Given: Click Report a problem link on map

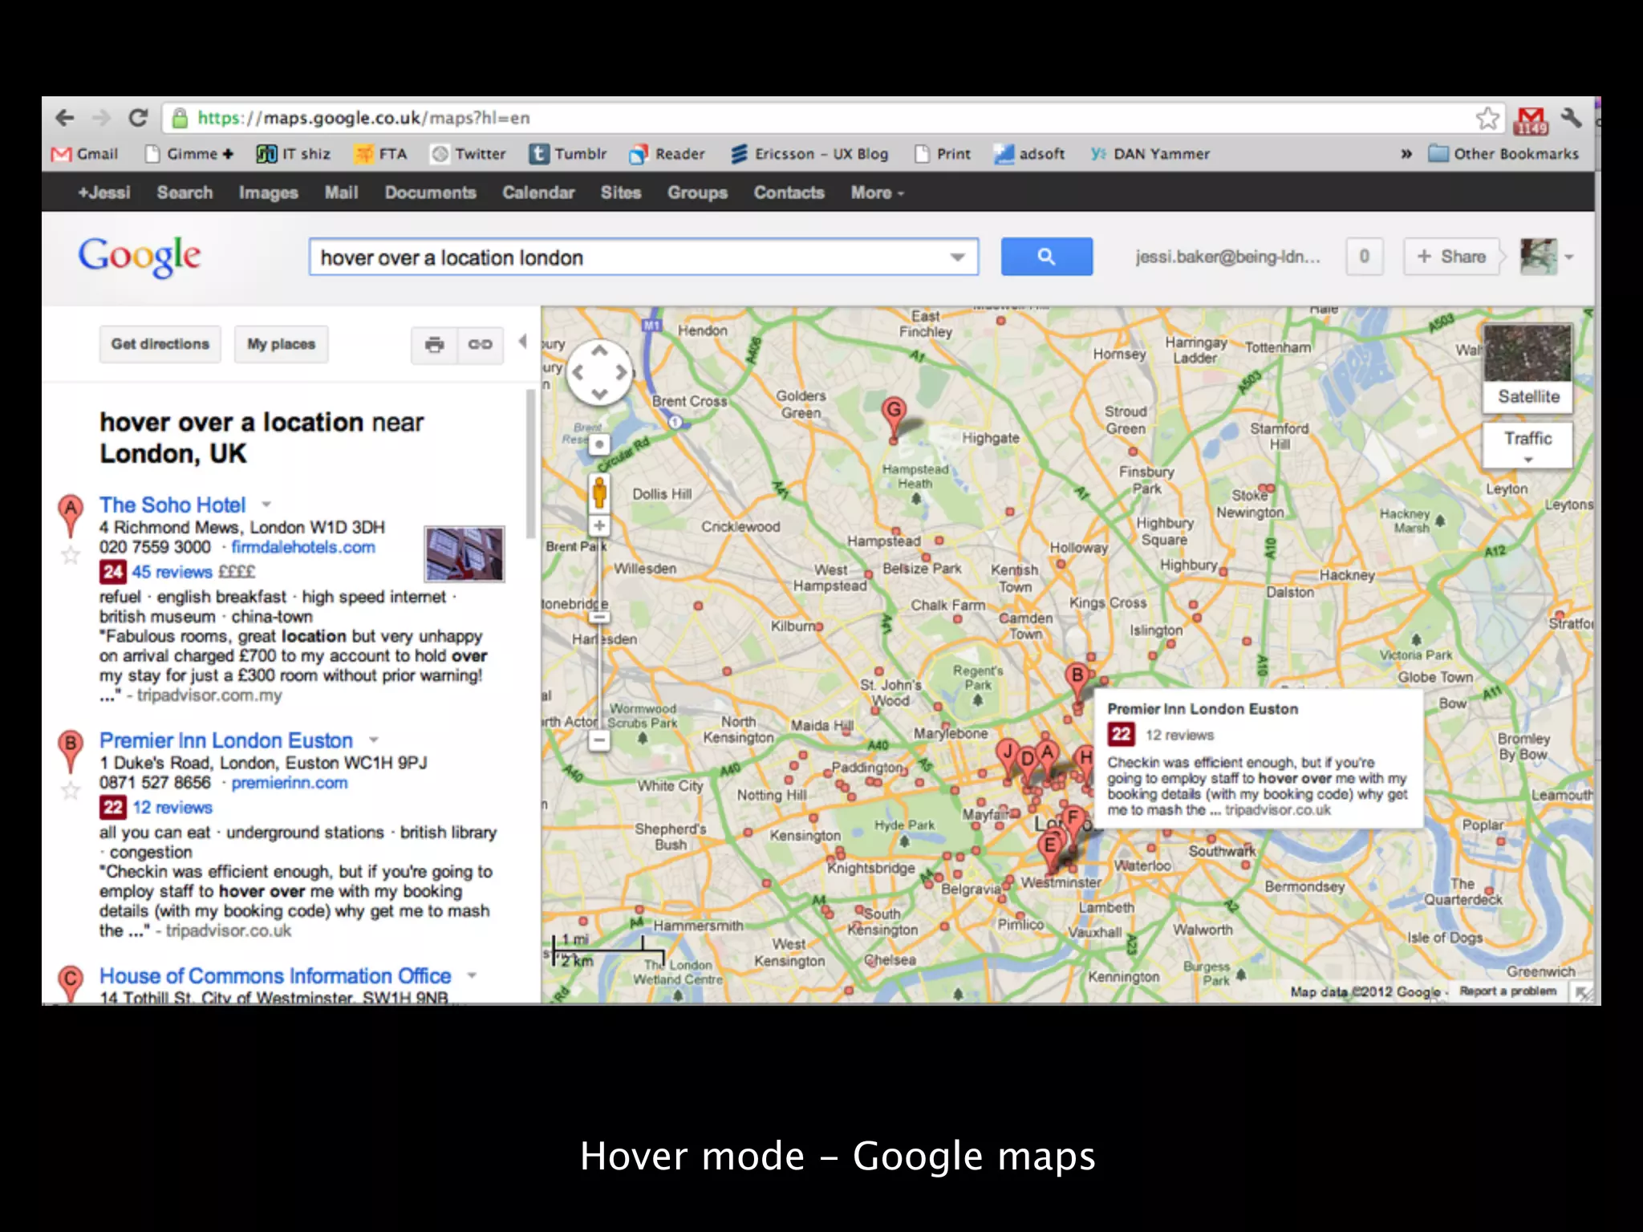Looking at the screenshot, I should click(x=1507, y=991).
